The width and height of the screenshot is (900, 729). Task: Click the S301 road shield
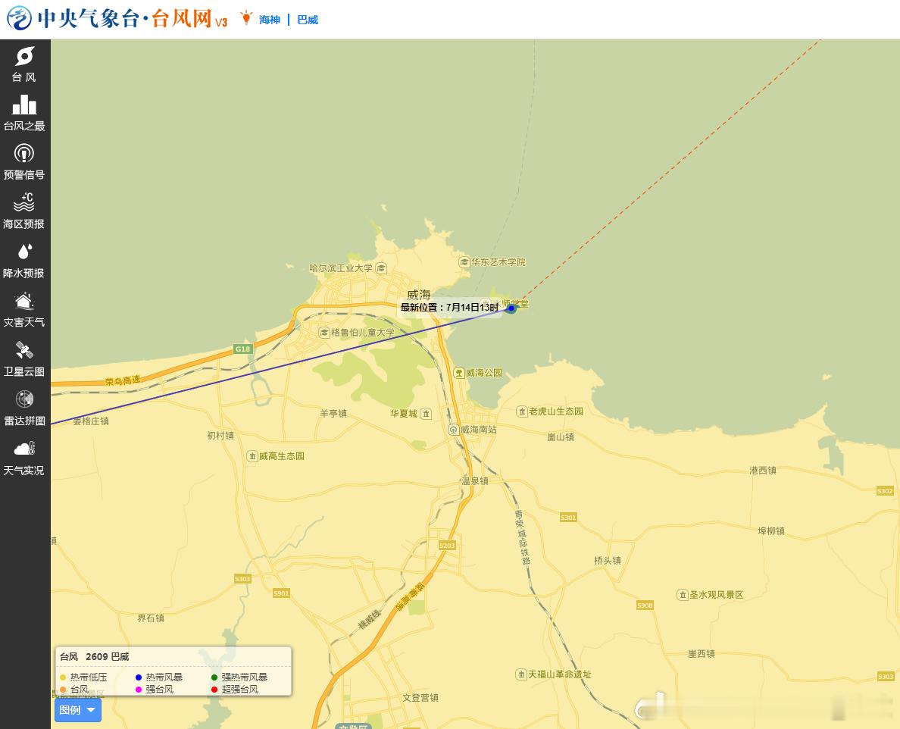pyautogui.click(x=568, y=517)
